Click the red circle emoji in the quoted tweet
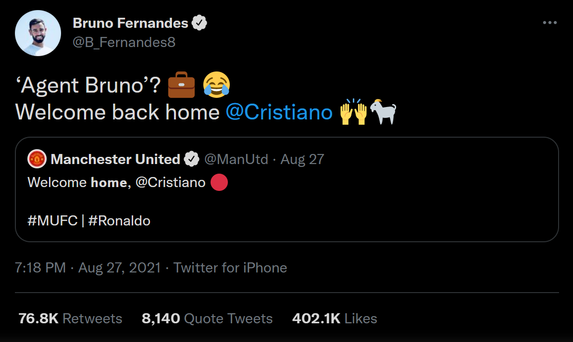This screenshot has height=342, width=573. [x=219, y=183]
